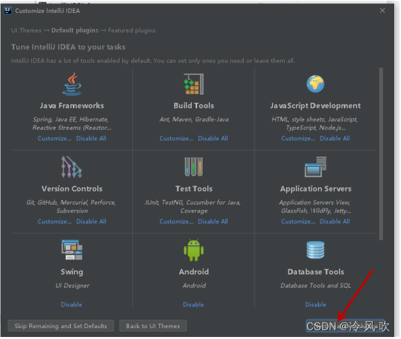Disable All JavaScript Development plugins
The height and width of the screenshot is (339, 401).
click(335, 138)
